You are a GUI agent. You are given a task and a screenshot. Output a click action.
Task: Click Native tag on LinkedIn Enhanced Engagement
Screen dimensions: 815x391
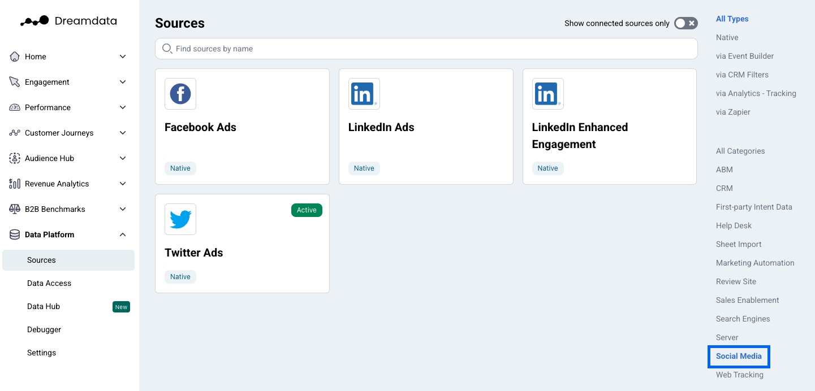point(548,168)
